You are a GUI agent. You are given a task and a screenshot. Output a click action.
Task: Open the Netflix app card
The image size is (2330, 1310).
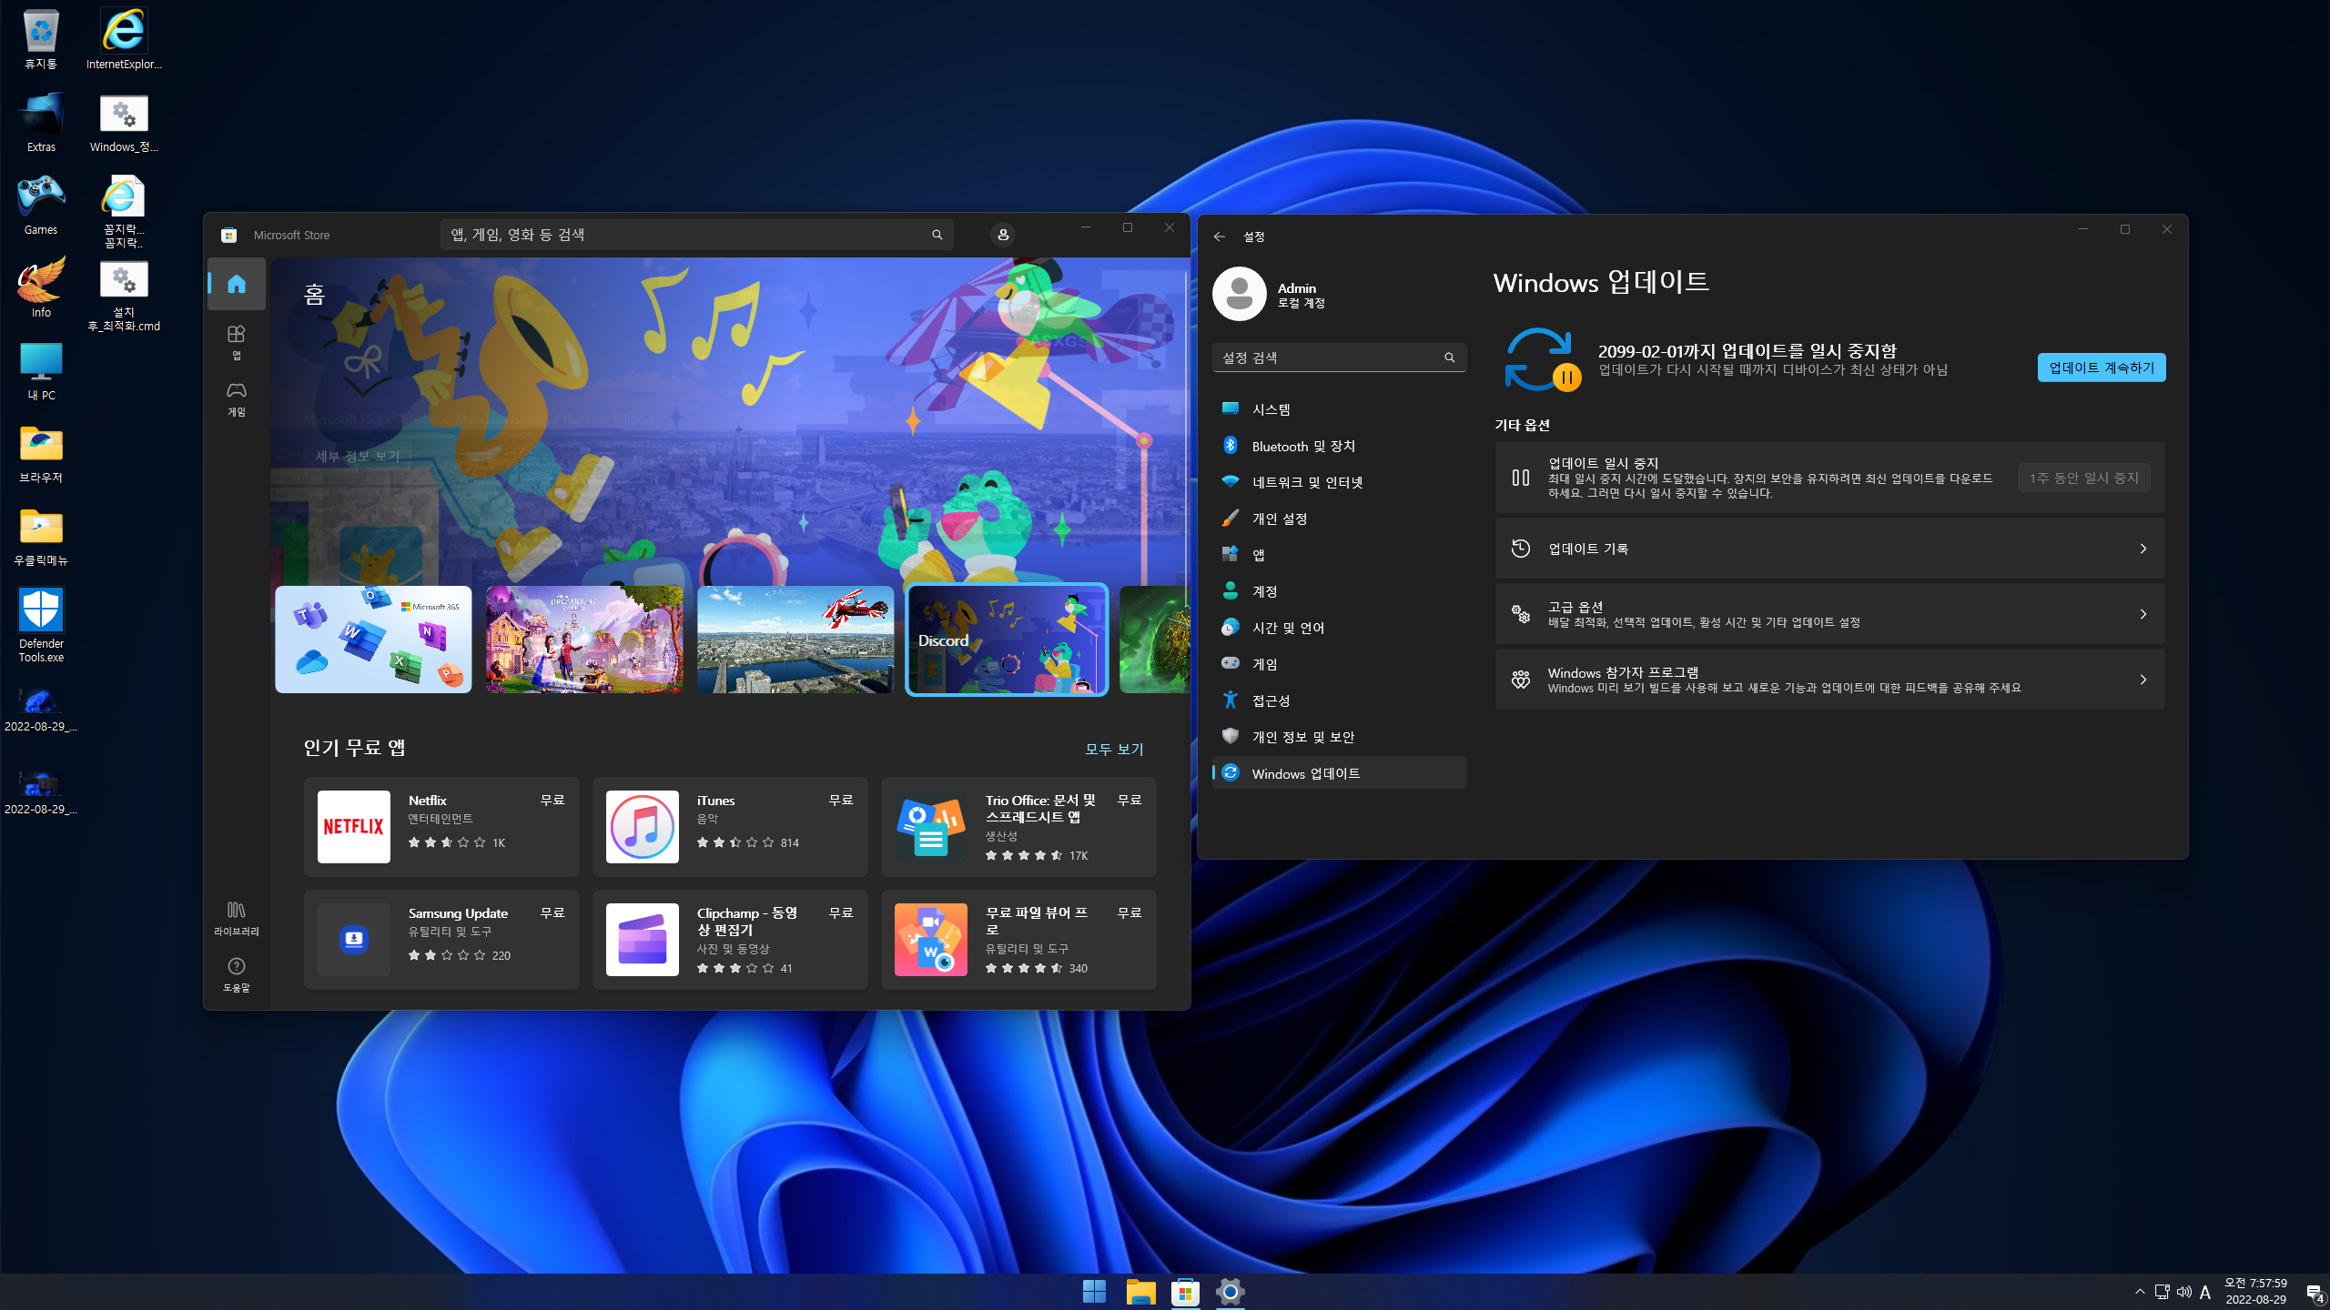(x=441, y=826)
